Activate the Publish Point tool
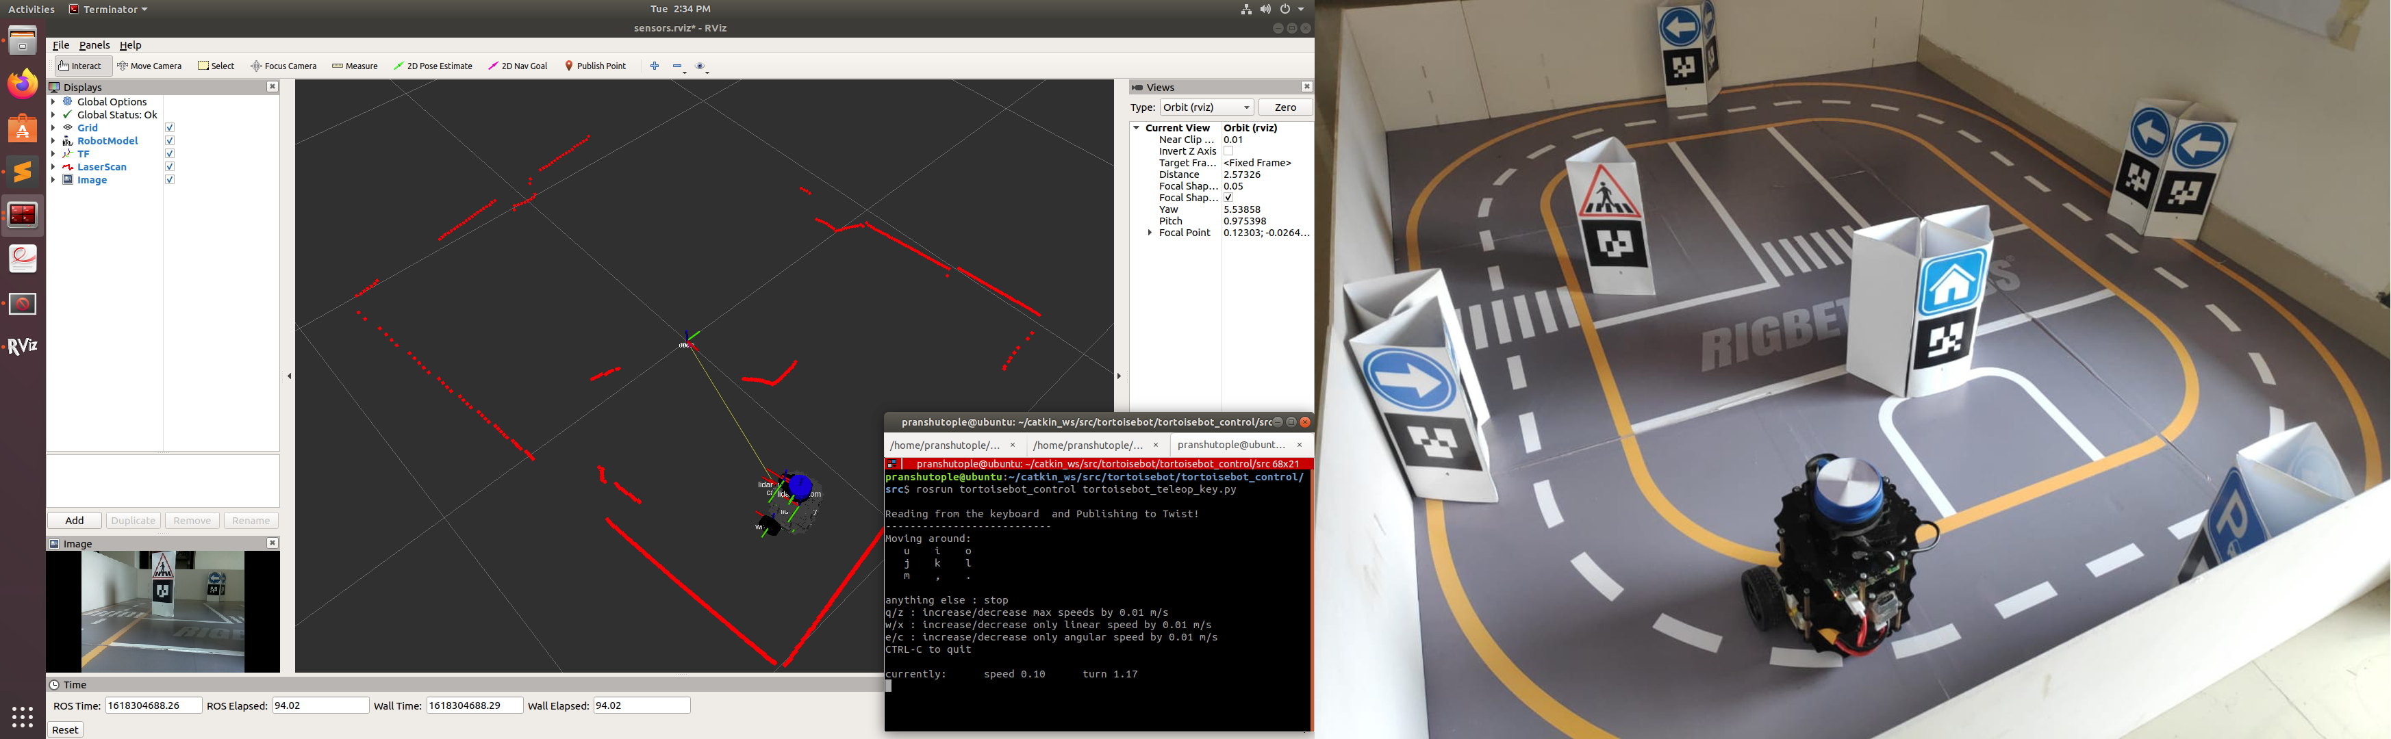 click(x=596, y=66)
